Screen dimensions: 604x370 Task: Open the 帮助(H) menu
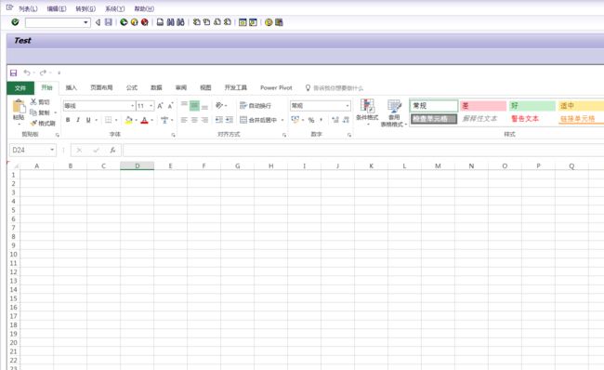(144, 8)
